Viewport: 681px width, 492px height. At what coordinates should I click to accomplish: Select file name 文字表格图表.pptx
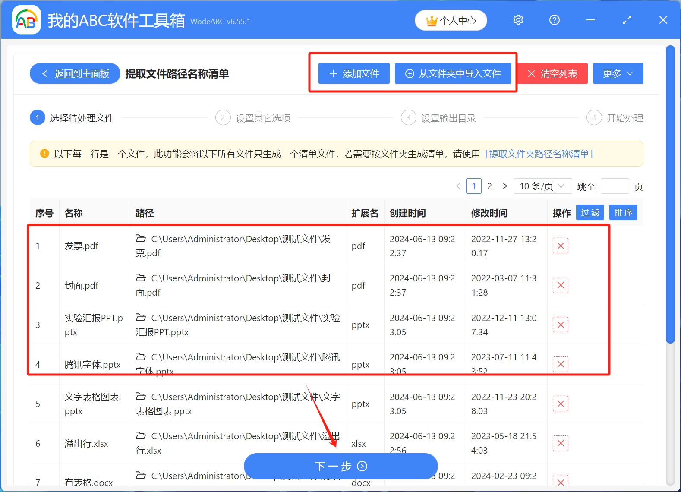pyautogui.click(x=93, y=404)
